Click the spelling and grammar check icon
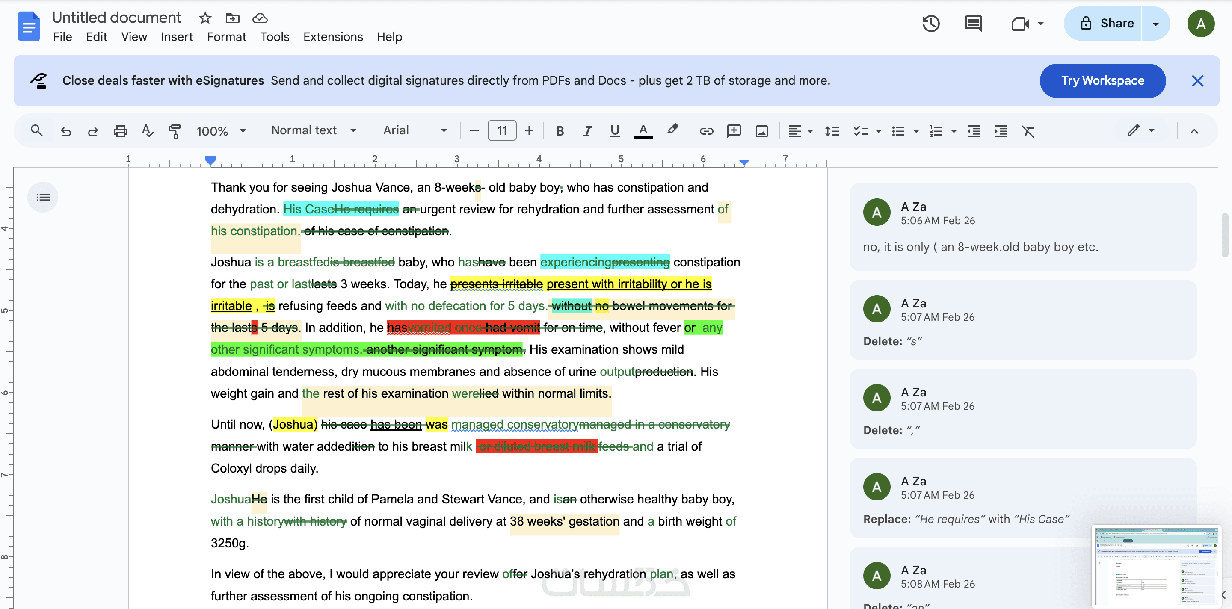 tap(147, 131)
